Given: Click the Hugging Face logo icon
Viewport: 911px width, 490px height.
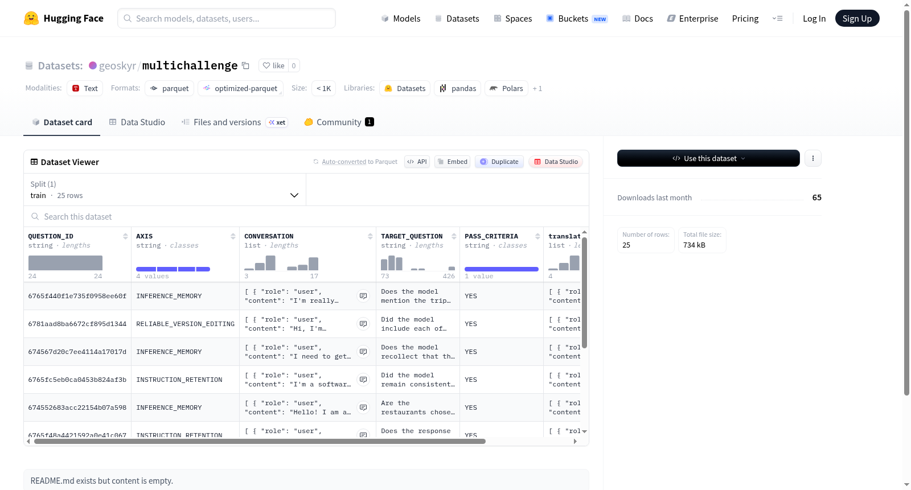Looking at the screenshot, I should [x=31, y=18].
